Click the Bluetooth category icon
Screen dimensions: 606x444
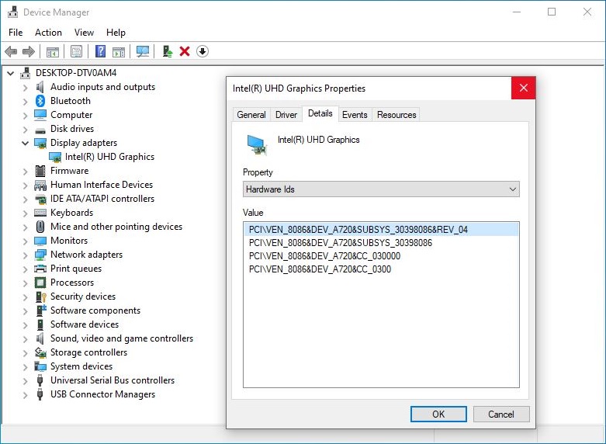point(40,101)
